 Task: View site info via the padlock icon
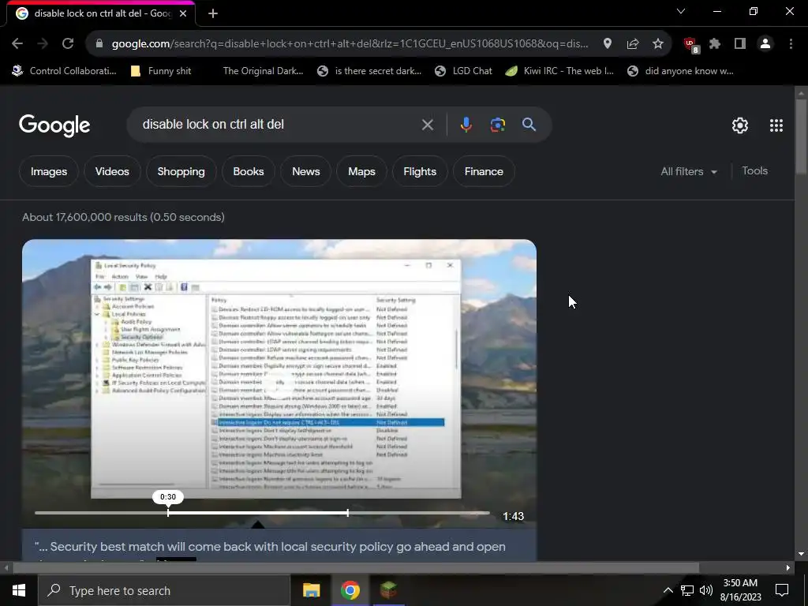click(99, 44)
